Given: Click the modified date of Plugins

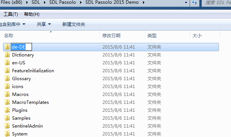Looking at the screenshot, I should click(x=119, y=110).
